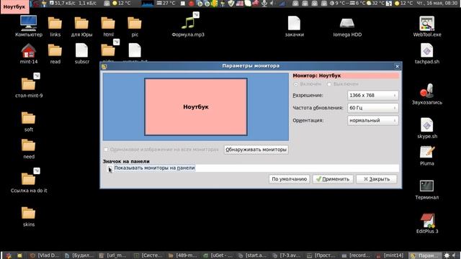Switch to the [Систе... taskbar window
Viewport: 461px width, 259px height.
pos(148,255)
